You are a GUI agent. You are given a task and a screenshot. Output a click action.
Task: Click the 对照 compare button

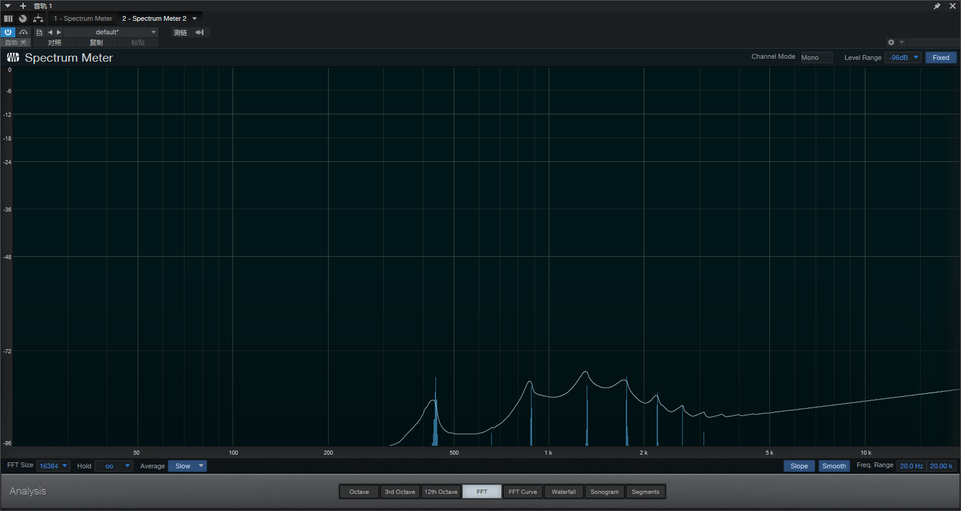tap(55, 43)
